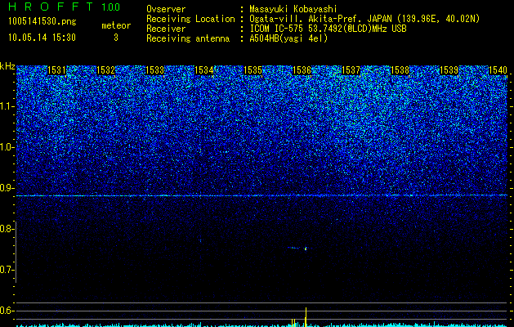Viewport: 514px width, 327px height.
Task: Select observer name Masayuki Kobayashi
Action: [293, 9]
